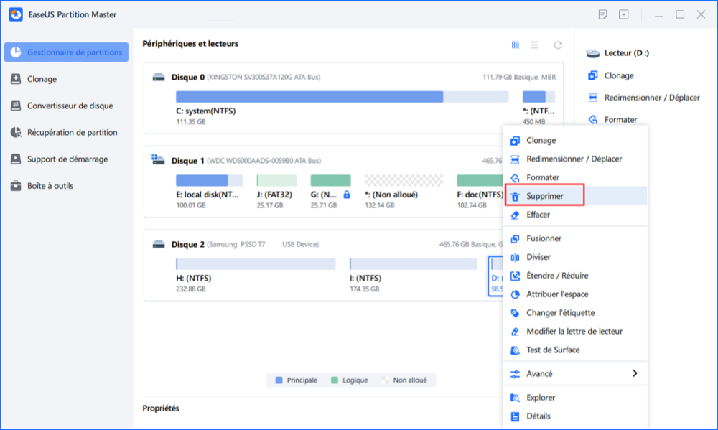This screenshot has height=430, width=718.
Task: Open the title bar dropdown menu icon
Action: (x=624, y=14)
